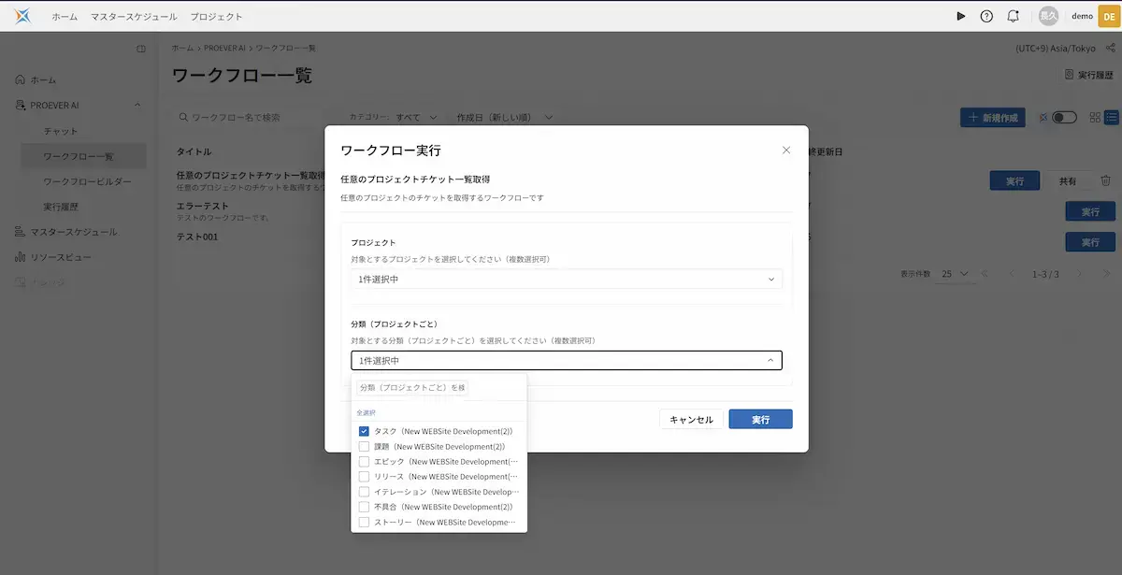Open the プロジェクト selection dropdown
Image resolution: width=1122 pixels, height=575 pixels.
pos(567,280)
